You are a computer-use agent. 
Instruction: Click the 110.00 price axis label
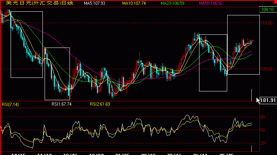tap(266, 23)
